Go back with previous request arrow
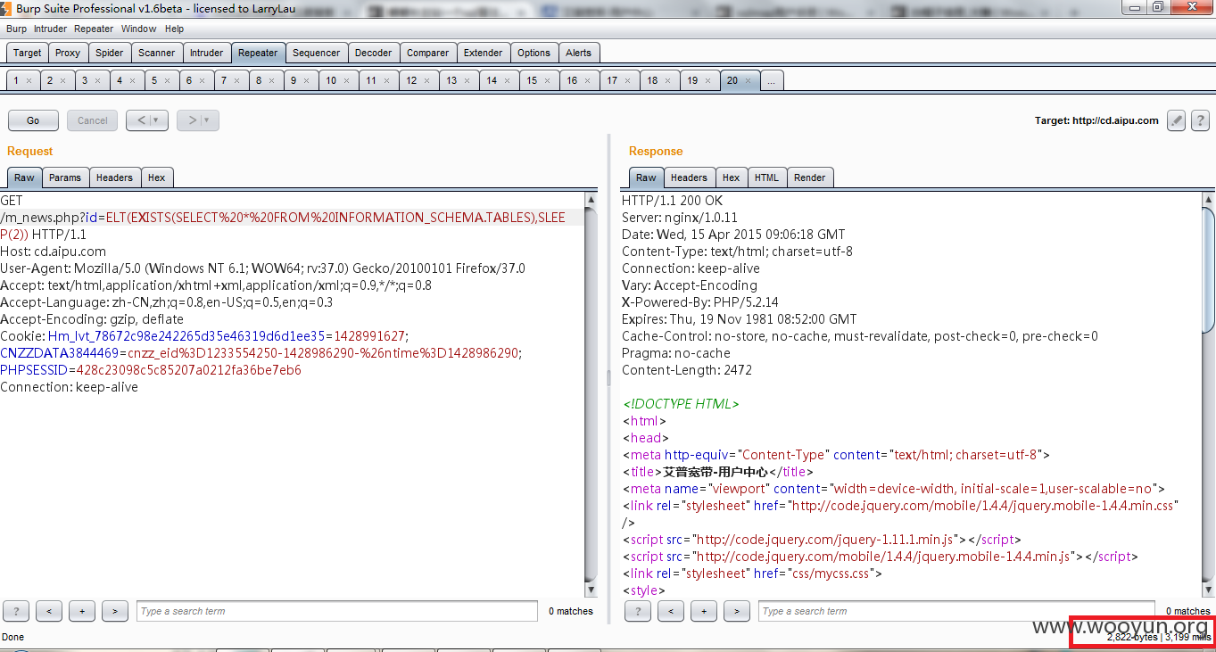Image resolution: width=1216 pixels, height=652 pixels. pyautogui.click(x=139, y=120)
